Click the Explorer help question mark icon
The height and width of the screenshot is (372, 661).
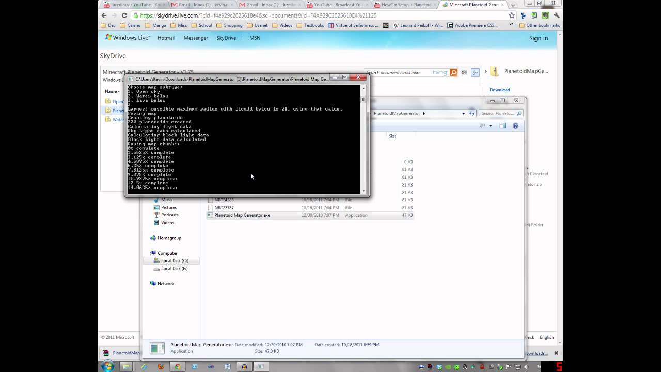pyautogui.click(x=516, y=126)
